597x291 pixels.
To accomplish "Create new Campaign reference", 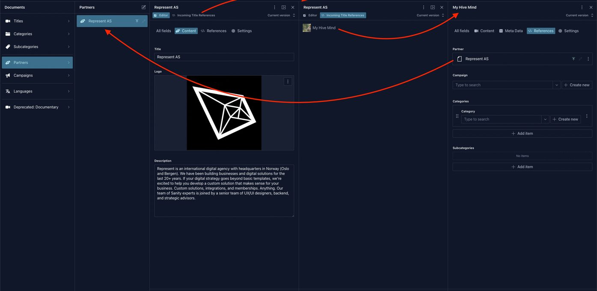I will pyautogui.click(x=577, y=85).
